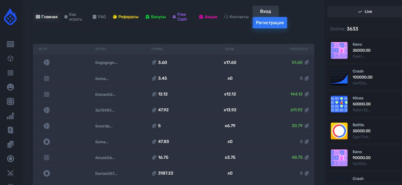Click the round game icon in Daria6357 row
402x185 pixels.
(x=47, y=173)
